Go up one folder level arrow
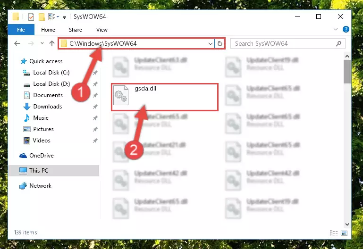Screen dimensions: 363x249 click(x=52, y=43)
